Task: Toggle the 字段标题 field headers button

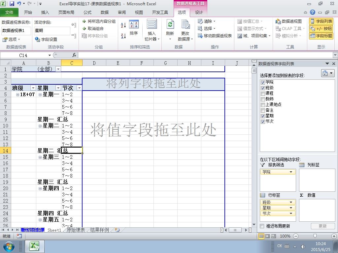Action: tap(321, 36)
